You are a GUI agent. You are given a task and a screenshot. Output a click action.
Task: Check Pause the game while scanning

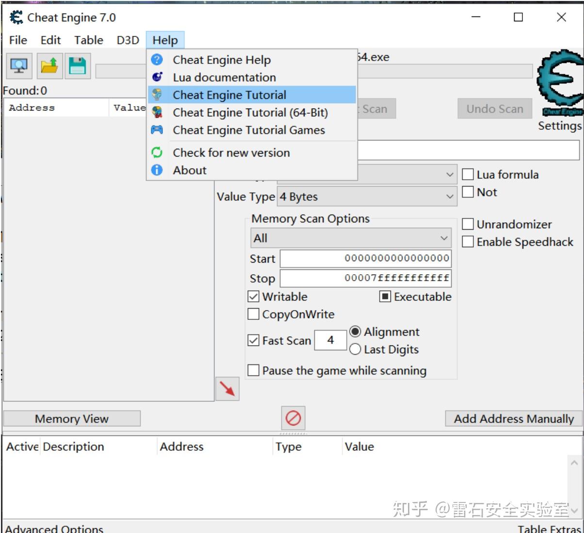pyautogui.click(x=253, y=371)
